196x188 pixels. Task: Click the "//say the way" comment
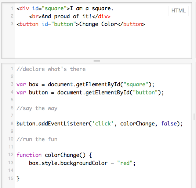[x=37, y=108]
